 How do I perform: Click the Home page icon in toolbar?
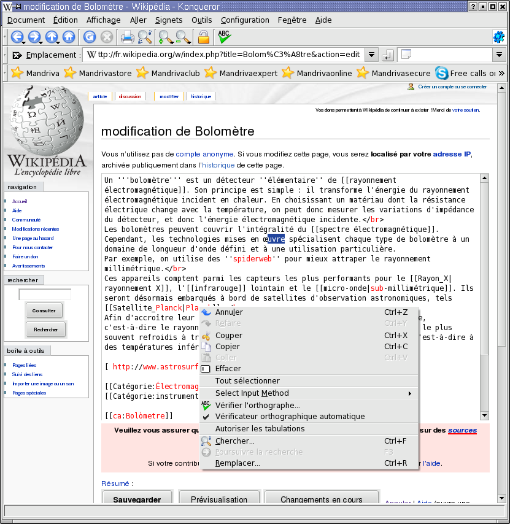click(x=69, y=37)
